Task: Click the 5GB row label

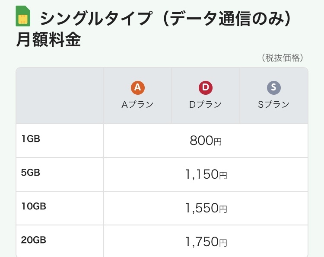Action: point(31,172)
